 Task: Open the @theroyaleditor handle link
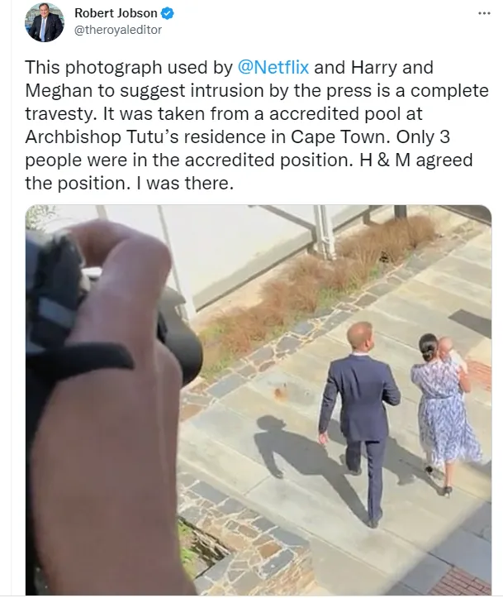(x=118, y=30)
